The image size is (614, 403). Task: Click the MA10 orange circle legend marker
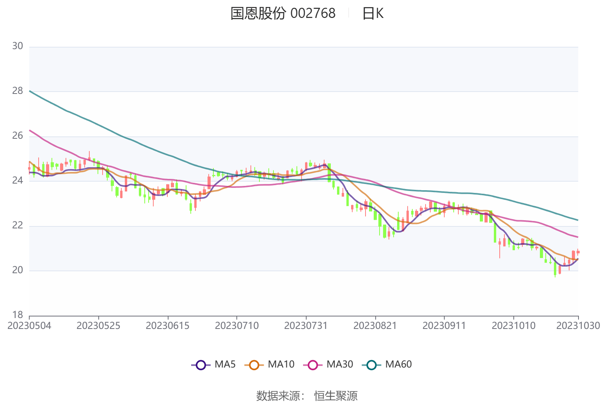[254, 365]
